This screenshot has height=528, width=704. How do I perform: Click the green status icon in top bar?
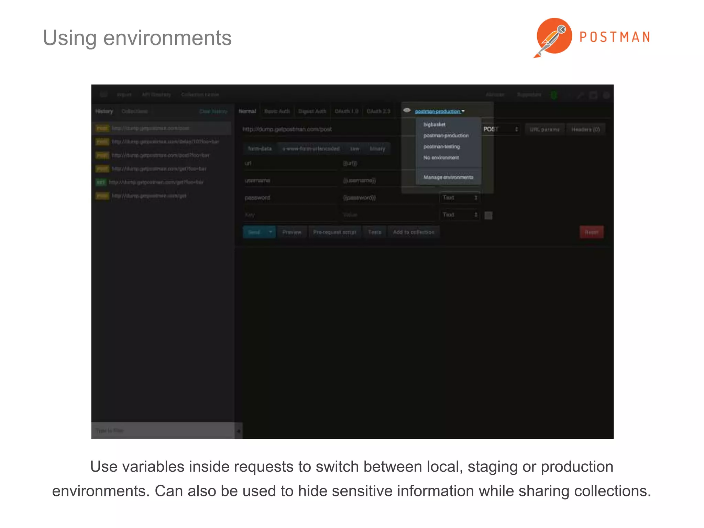tap(554, 95)
